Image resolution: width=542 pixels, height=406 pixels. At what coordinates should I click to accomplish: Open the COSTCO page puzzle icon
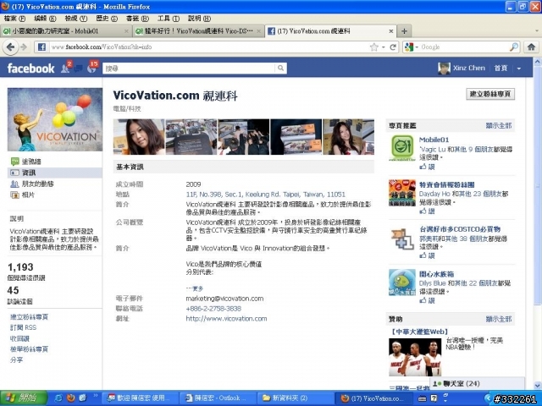coord(402,239)
